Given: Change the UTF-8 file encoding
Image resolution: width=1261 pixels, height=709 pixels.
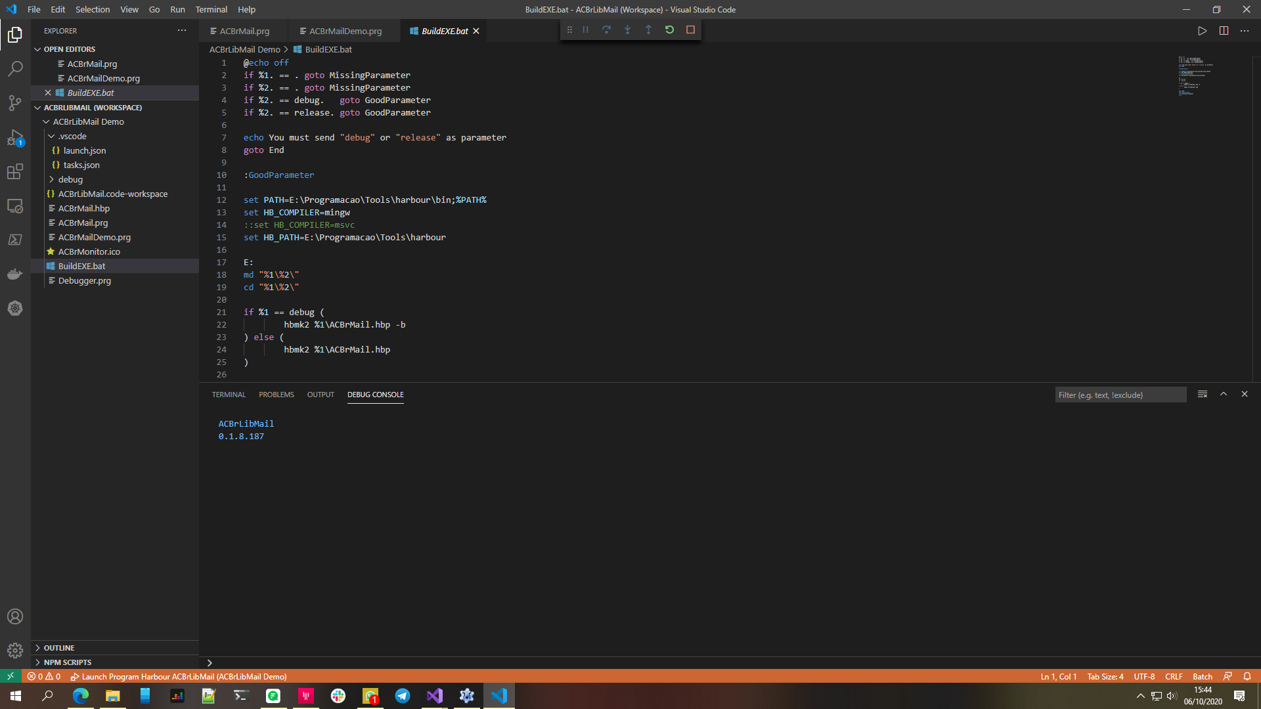Looking at the screenshot, I should (x=1144, y=676).
